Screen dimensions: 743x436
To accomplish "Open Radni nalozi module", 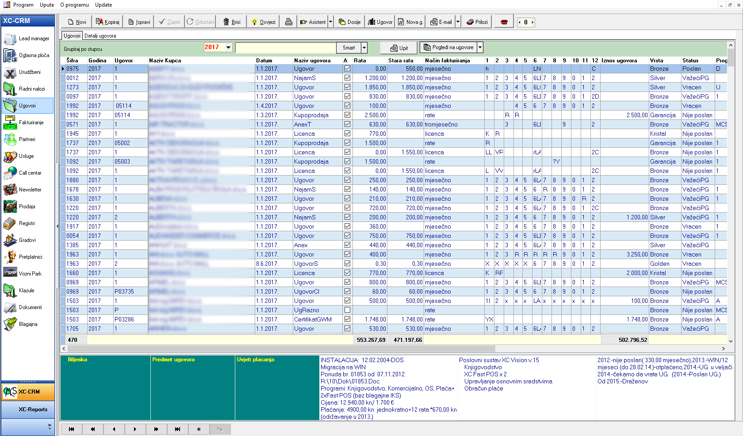I will 27,89.
